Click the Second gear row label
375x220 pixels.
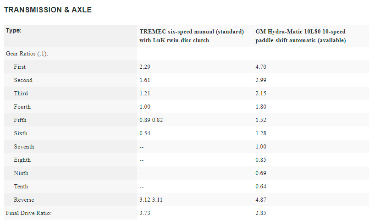click(23, 80)
